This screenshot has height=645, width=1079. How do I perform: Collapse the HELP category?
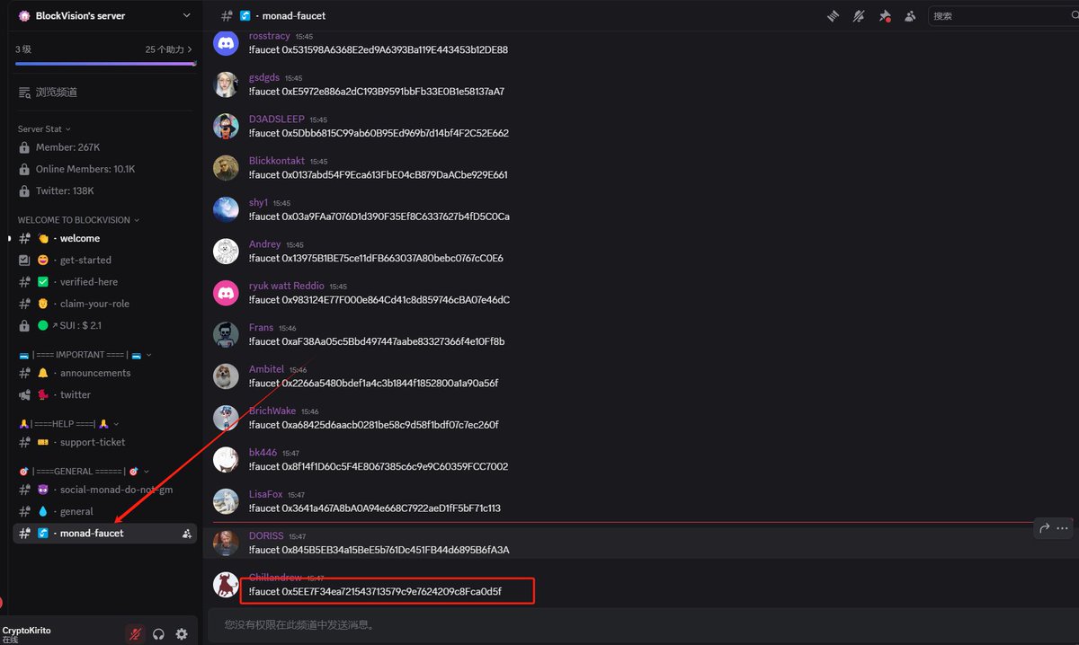pos(69,424)
